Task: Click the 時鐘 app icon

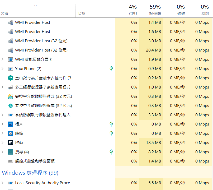Action: click(x=11, y=133)
